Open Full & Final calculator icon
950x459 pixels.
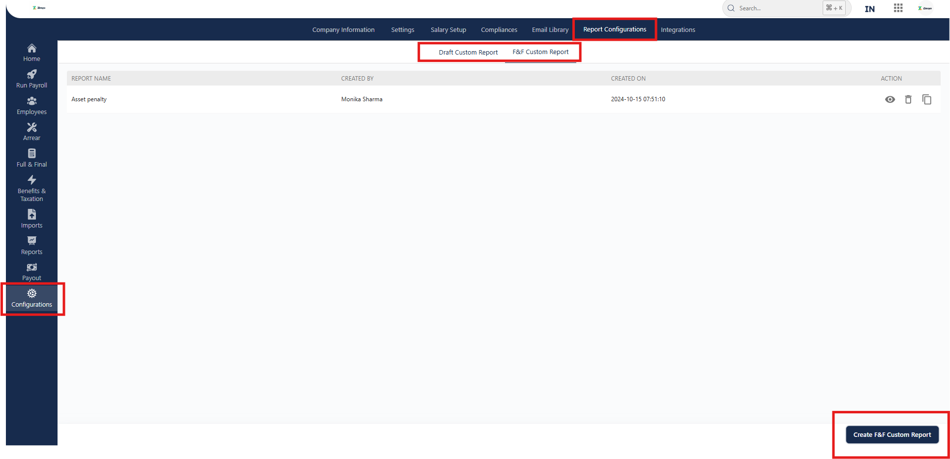(31, 153)
